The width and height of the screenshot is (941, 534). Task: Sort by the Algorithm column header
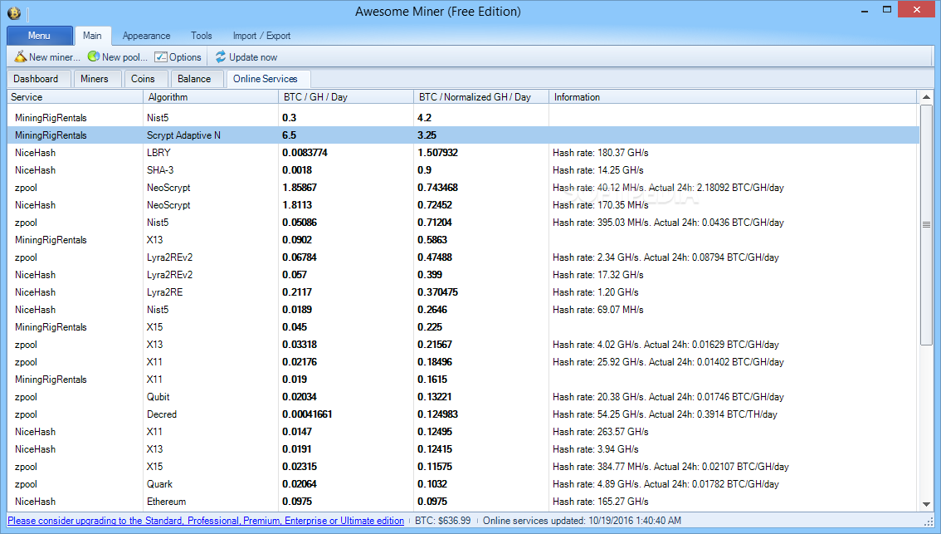point(211,97)
